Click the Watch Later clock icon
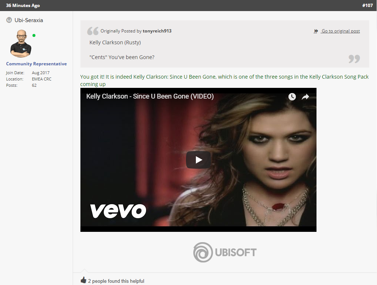This screenshot has height=285, width=377. click(x=292, y=97)
